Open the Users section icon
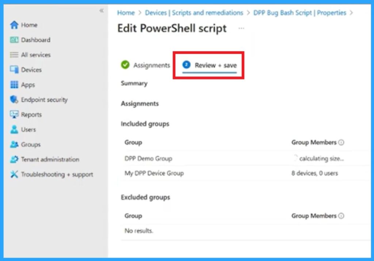This screenshot has width=374, height=261. point(15,130)
